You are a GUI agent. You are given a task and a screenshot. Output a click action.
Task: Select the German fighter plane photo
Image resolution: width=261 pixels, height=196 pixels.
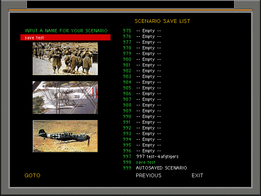65,136
